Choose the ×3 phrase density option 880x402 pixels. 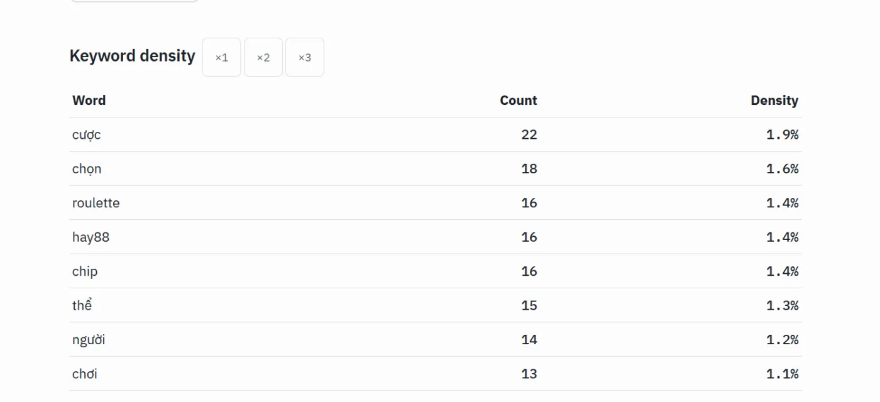[x=305, y=57]
